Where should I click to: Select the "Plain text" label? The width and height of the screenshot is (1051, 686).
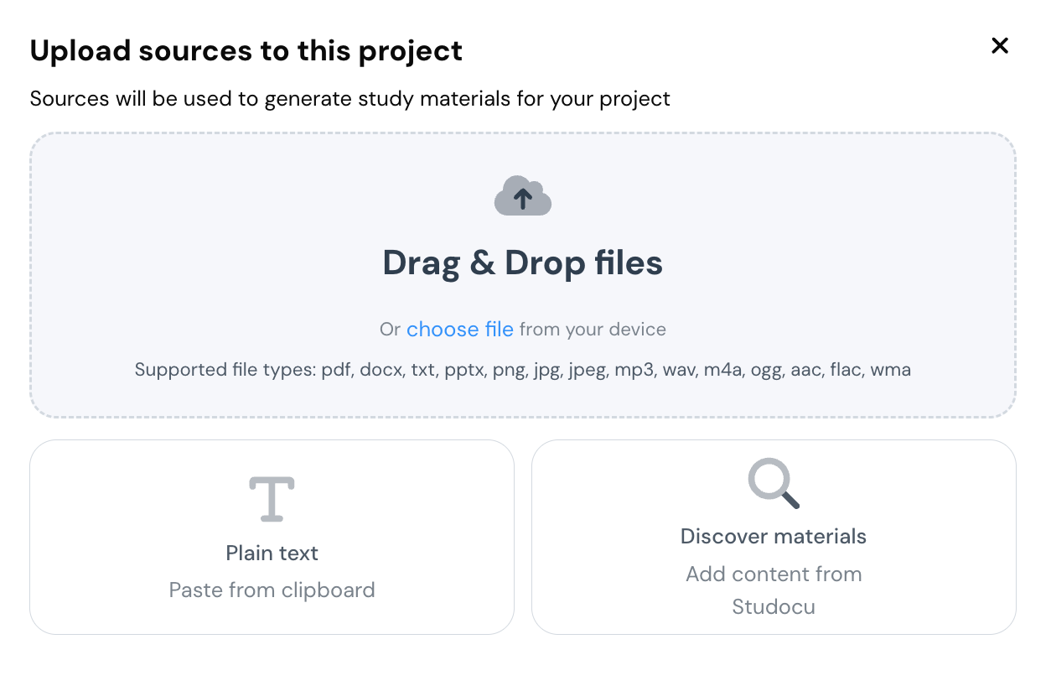272,553
